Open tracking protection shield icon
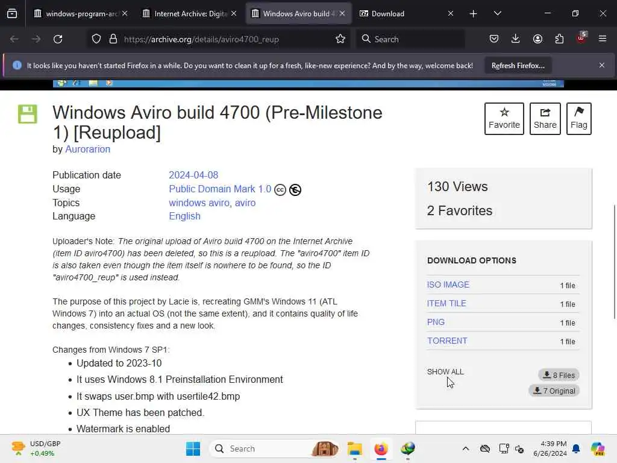Image resolution: width=617 pixels, height=463 pixels. coord(96,39)
